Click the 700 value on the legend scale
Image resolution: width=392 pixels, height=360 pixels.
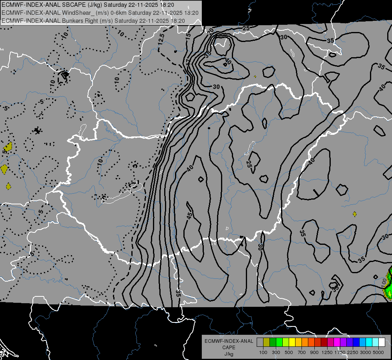click(x=302, y=352)
